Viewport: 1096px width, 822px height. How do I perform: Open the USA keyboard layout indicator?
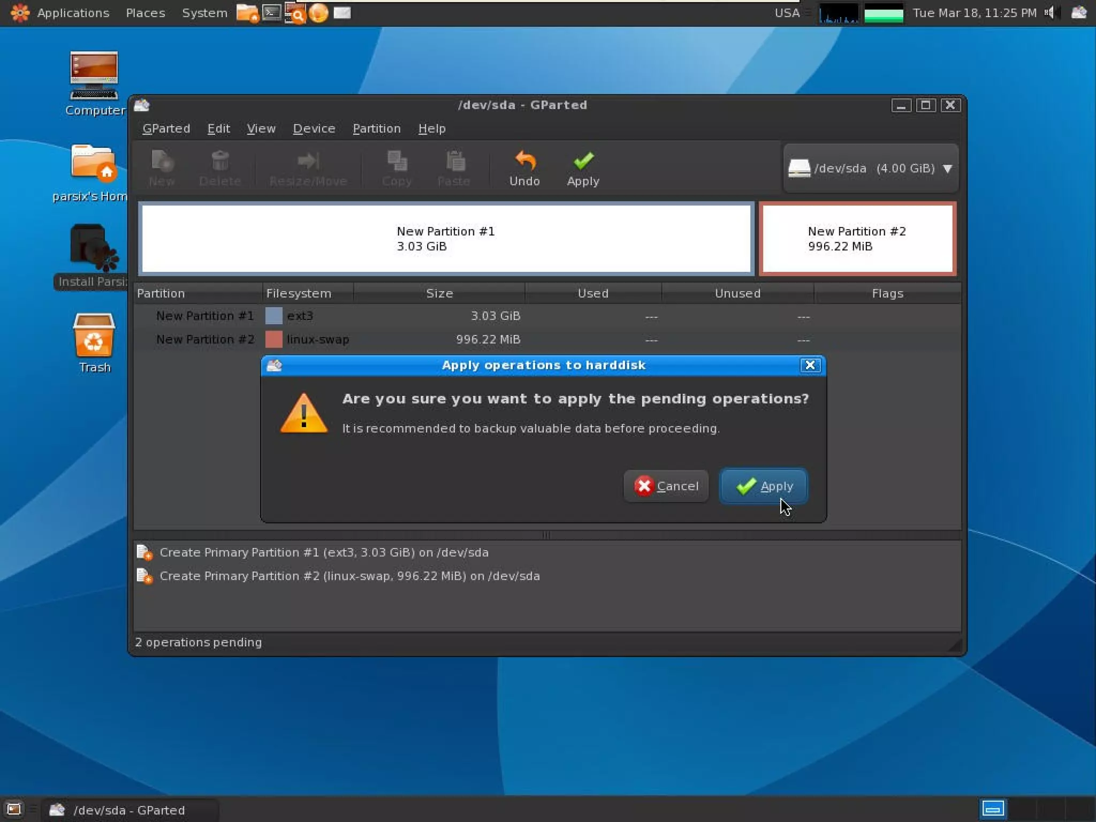[x=787, y=12]
